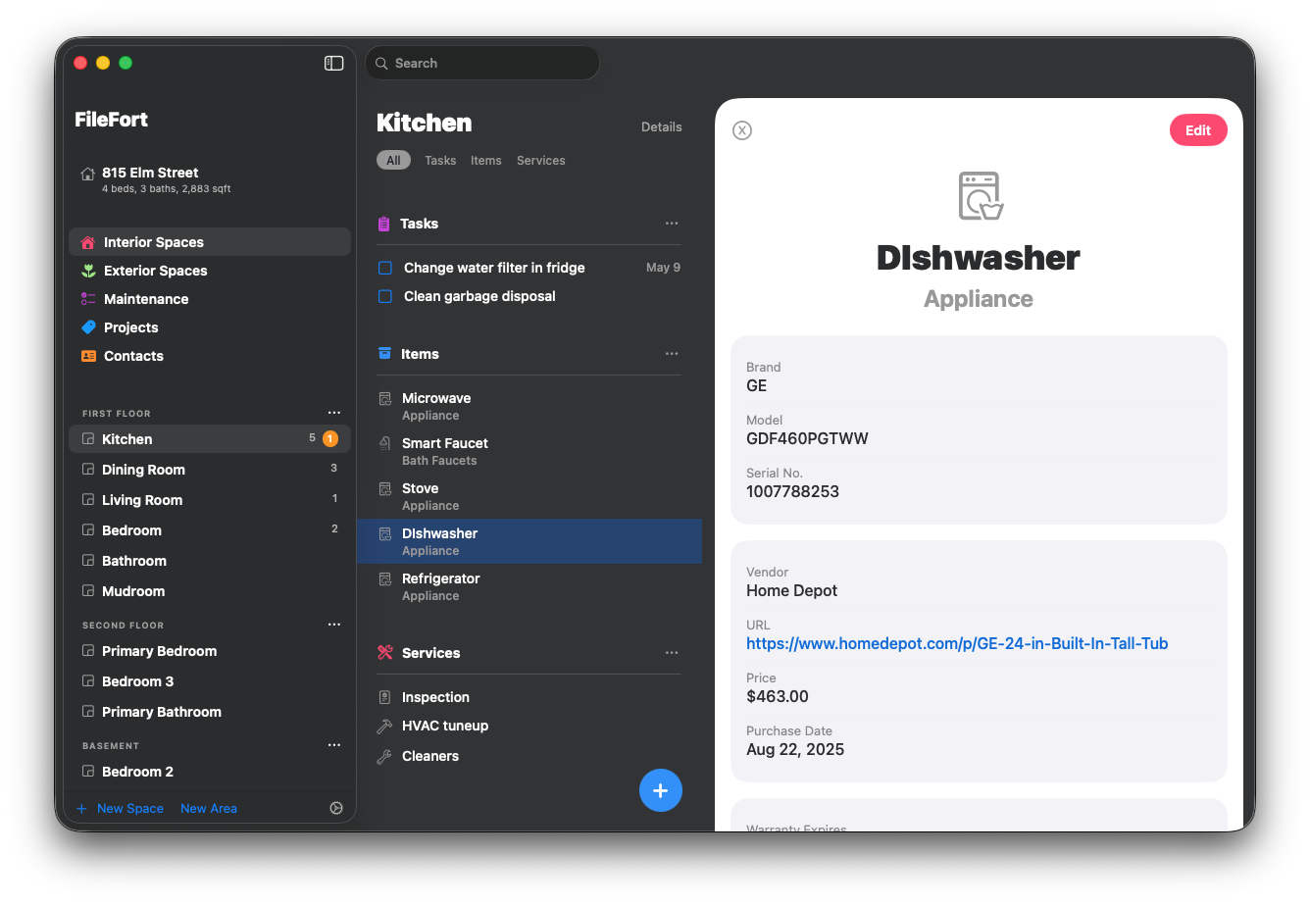1310x904 pixels.
Task: Open the settings gear in sidebar footer
Action: coord(336,808)
